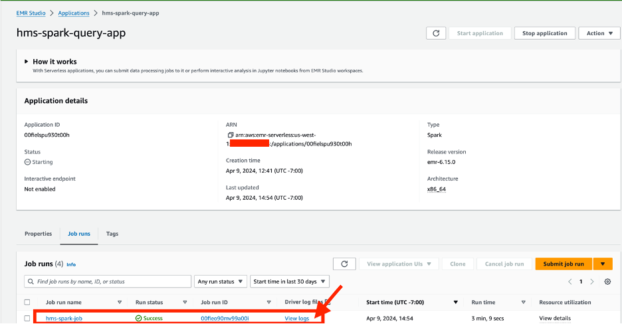Click the Application ID value 00fielspu930t00h
This screenshot has height=324, width=622.
point(47,135)
